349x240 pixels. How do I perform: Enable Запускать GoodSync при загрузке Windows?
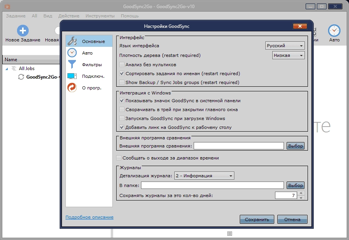tap(122, 118)
